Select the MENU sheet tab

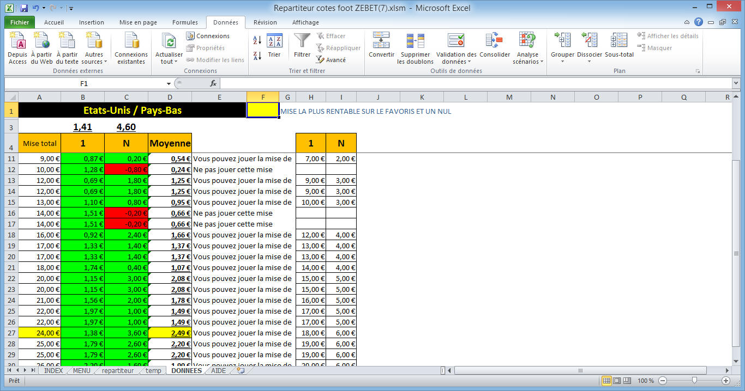(x=81, y=370)
